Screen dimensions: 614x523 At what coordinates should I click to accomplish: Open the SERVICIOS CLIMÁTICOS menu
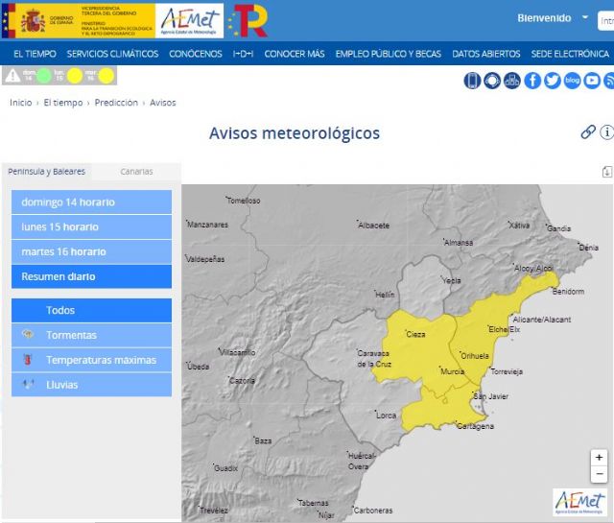coord(112,54)
